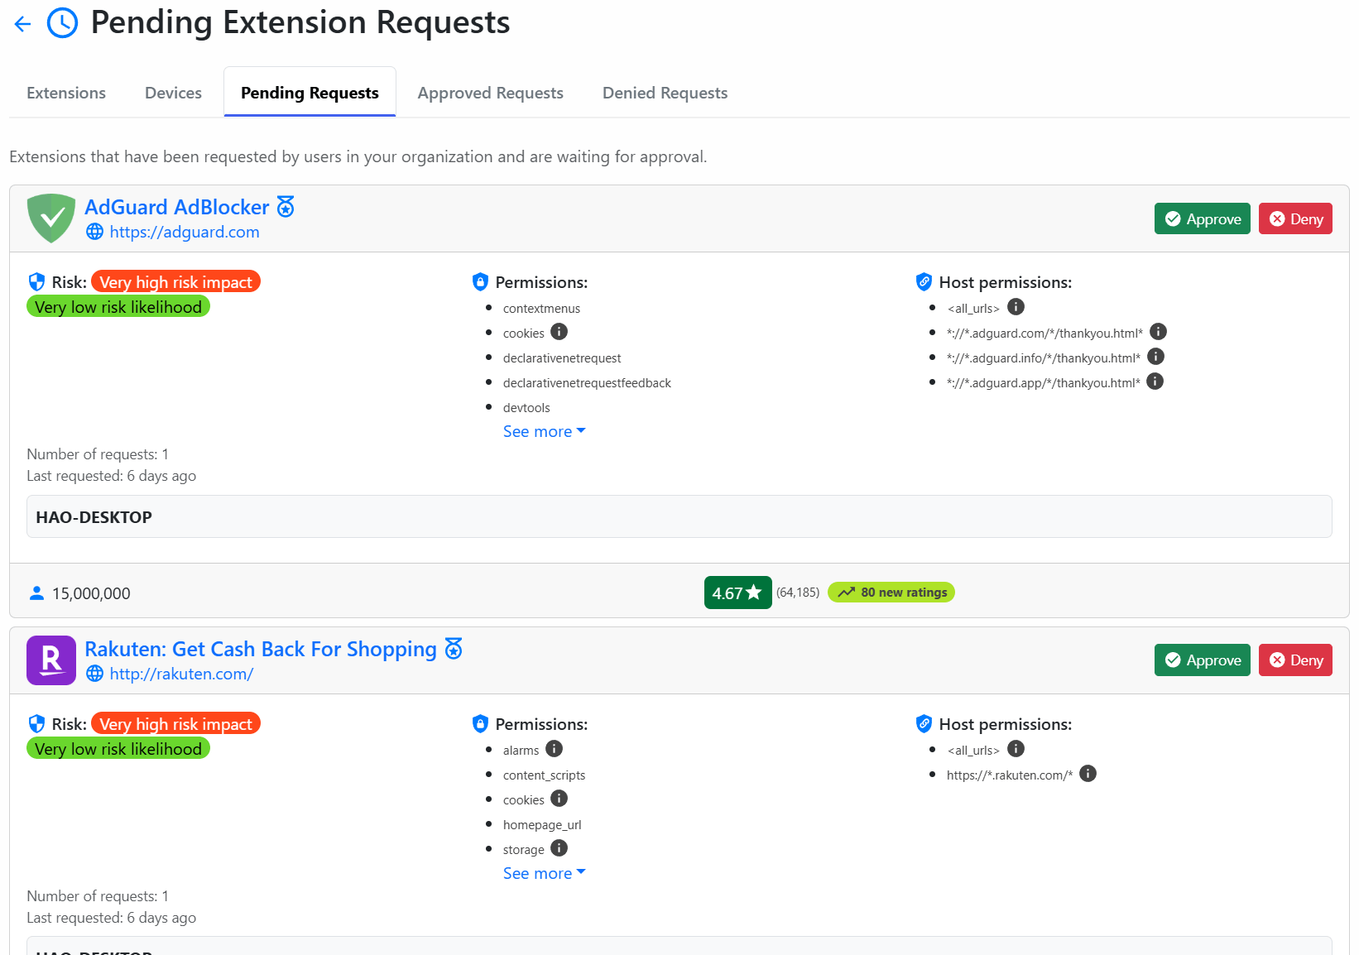Click info icon beside adguard.info thankyou.html host
The image size is (1359, 955).
(x=1156, y=357)
